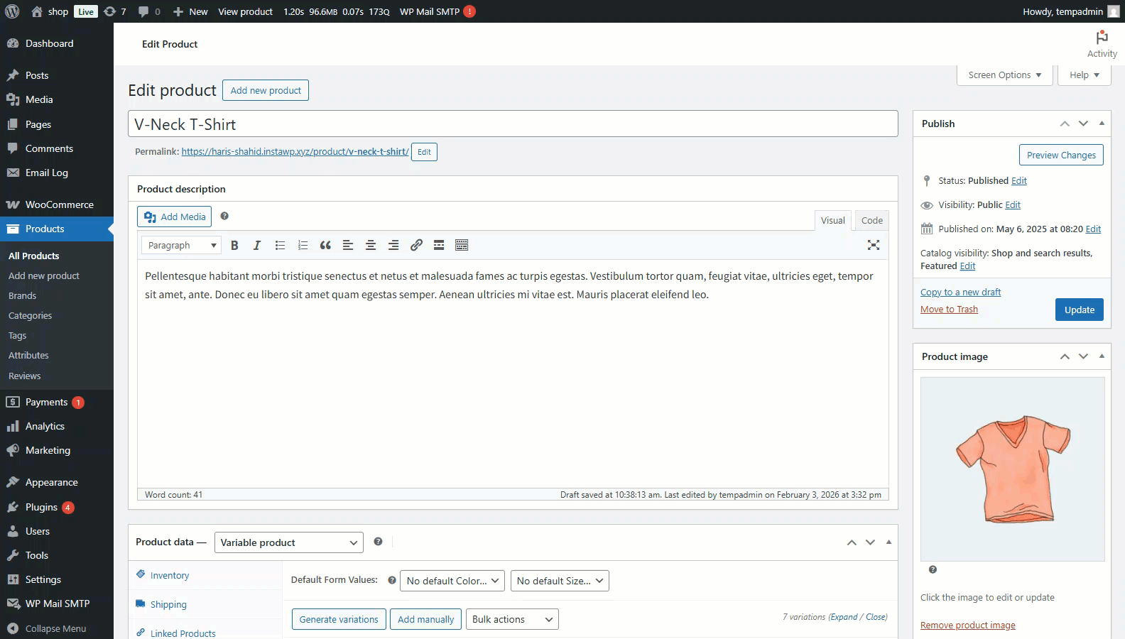The width and height of the screenshot is (1125, 639).
Task: Click the V-Neck T-Shirt product image
Action: coord(1012,469)
